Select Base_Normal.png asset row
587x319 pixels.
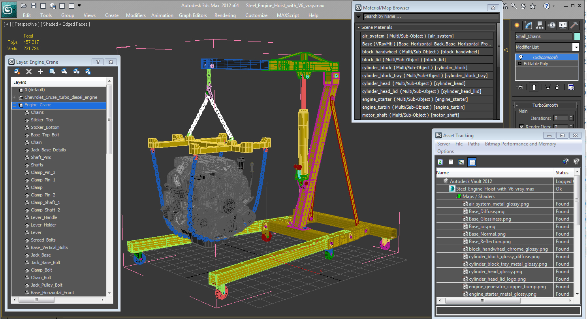point(504,234)
